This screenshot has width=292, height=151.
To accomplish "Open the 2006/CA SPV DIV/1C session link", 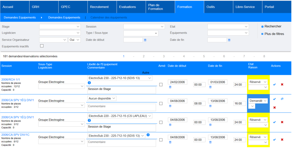I will pyautogui.click(x=15, y=135).
